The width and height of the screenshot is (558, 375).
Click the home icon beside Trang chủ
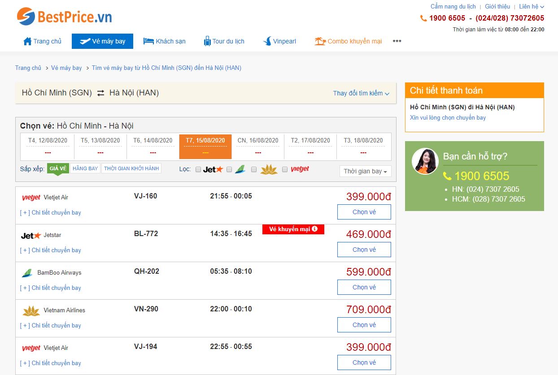pyautogui.click(x=27, y=41)
